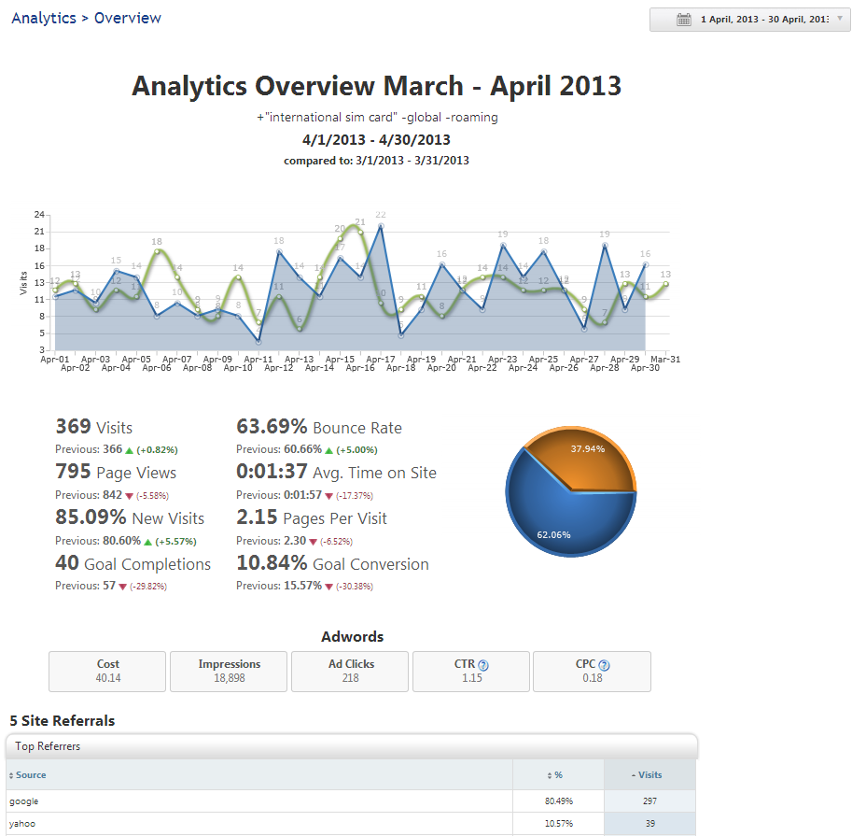
Task: Open the date range dropdown arrow
Action: [839, 19]
